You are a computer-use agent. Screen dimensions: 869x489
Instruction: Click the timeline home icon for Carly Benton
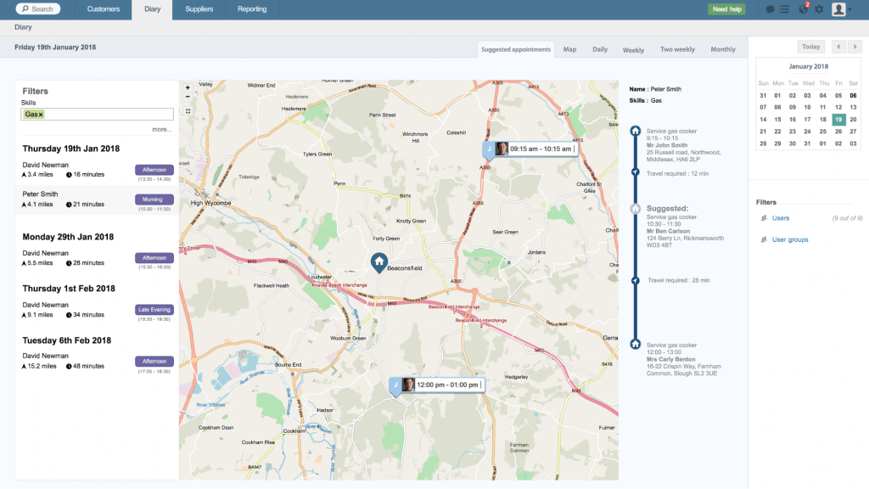[x=635, y=345]
